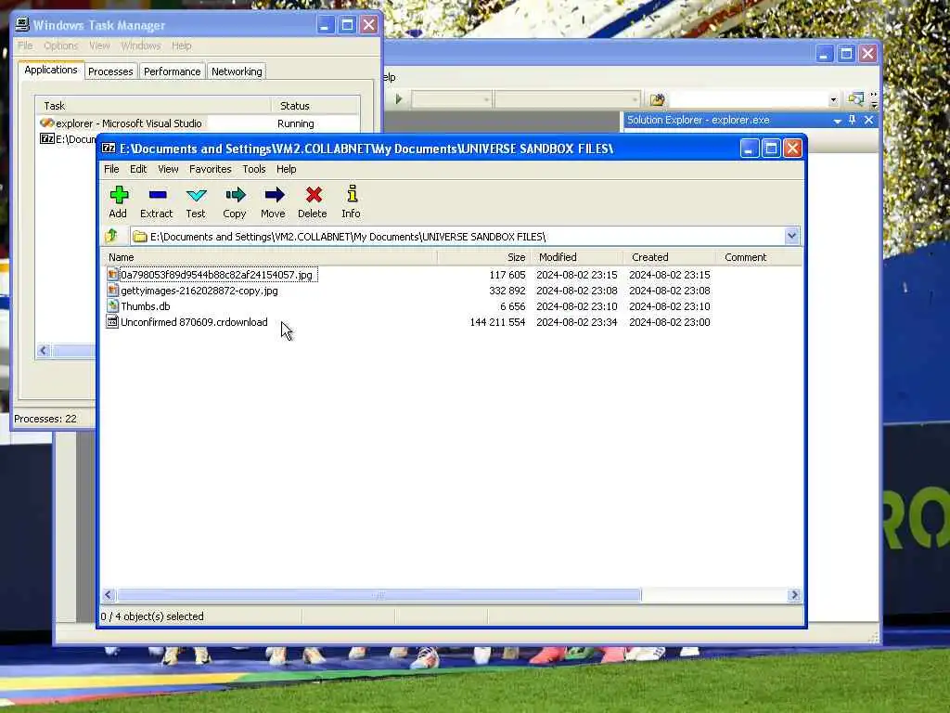Click the Task Manager list scroll left arrow

point(43,350)
